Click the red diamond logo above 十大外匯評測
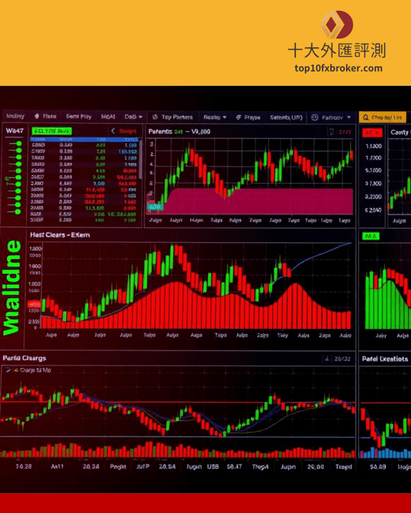 pos(337,25)
